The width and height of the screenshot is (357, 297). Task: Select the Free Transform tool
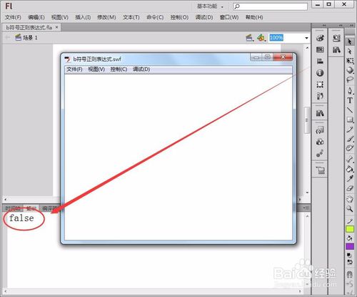pos(350,61)
